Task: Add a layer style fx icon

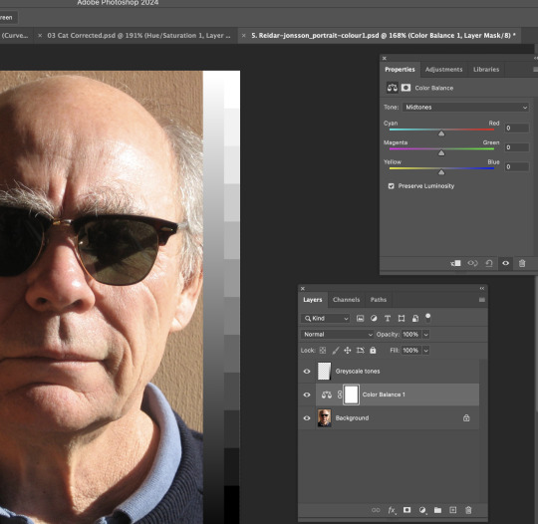Action: [x=392, y=510]
